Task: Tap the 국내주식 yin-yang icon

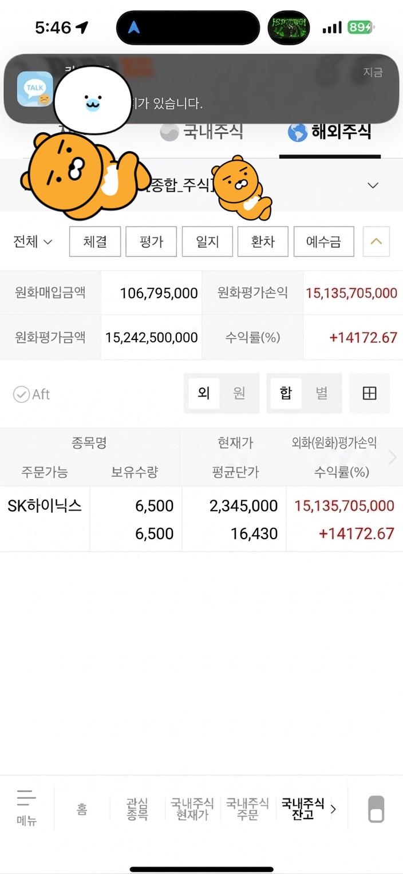Action: 169,132
